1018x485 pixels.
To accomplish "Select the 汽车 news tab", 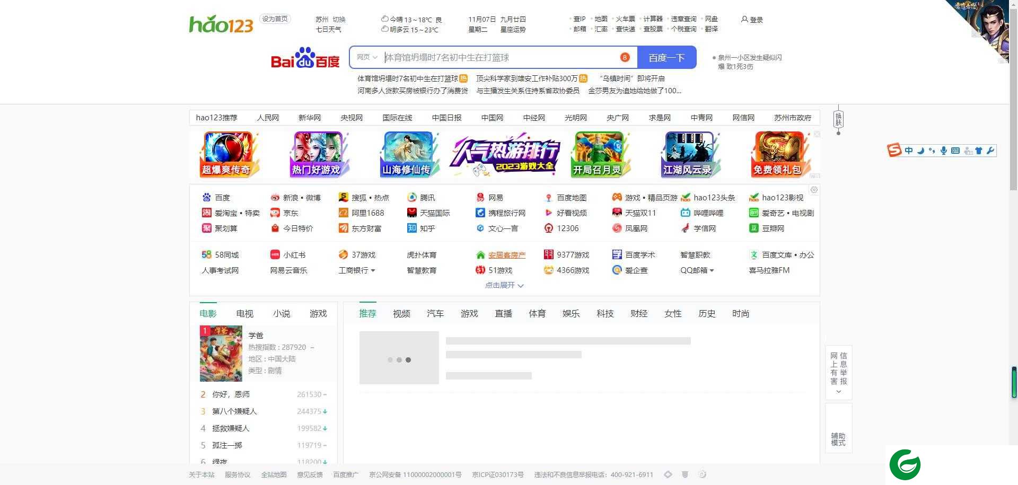I will click(x=435, y=313).
